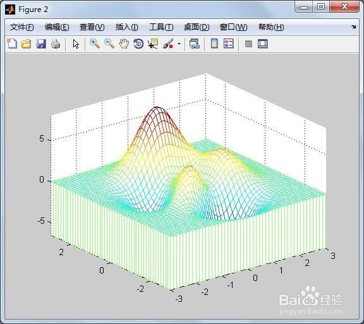Image resolution: width=364 pixels, height=324 pixels.
Task: Open the 编辑(E) menu
Action: point(57,27)
